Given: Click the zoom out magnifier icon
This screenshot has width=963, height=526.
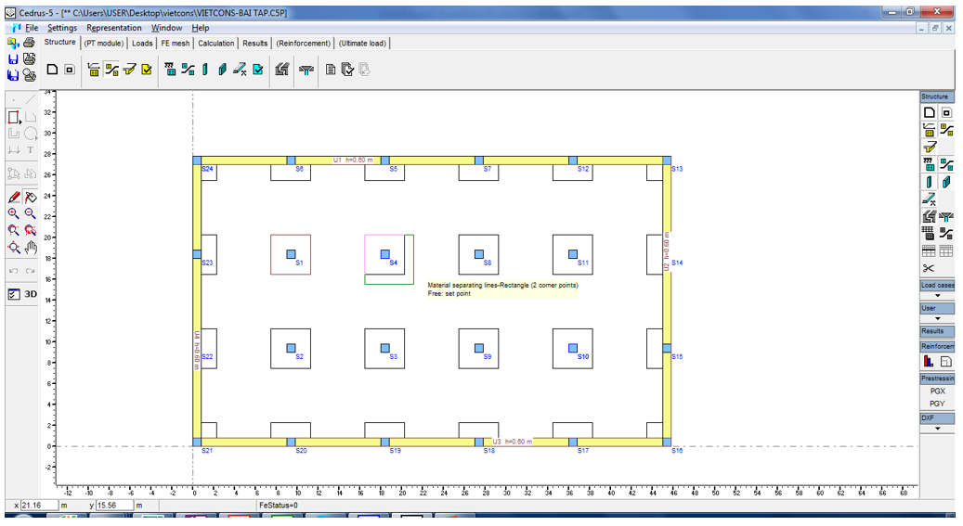Looking at the screenshot, I should [30, 213].
